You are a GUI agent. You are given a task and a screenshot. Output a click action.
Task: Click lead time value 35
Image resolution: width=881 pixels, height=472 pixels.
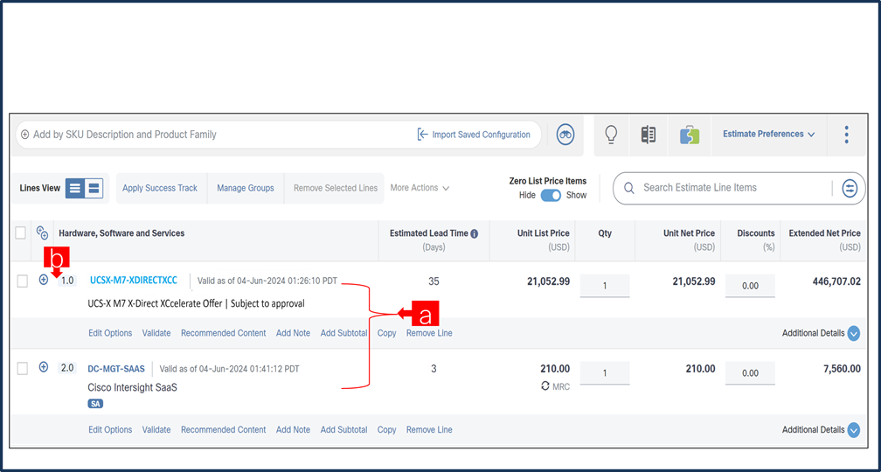pos(434,281)
